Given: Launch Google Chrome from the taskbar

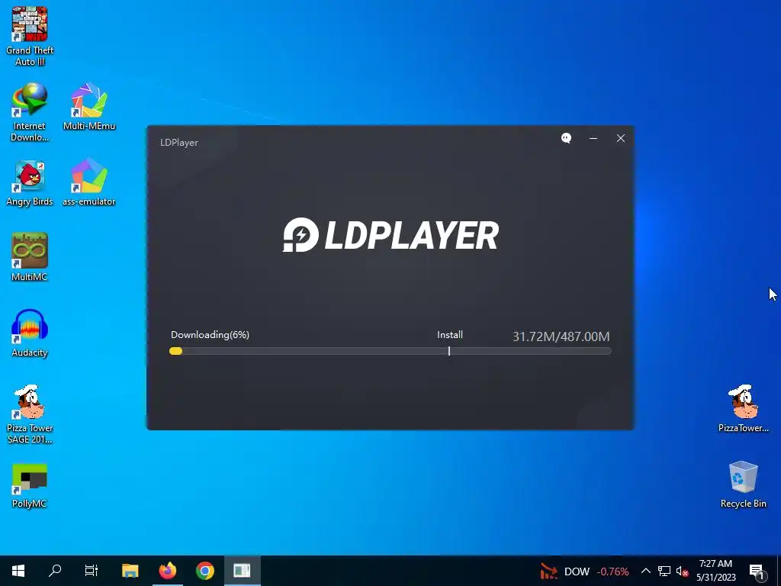Looking at the screenshot, I should tap(204, 571).
